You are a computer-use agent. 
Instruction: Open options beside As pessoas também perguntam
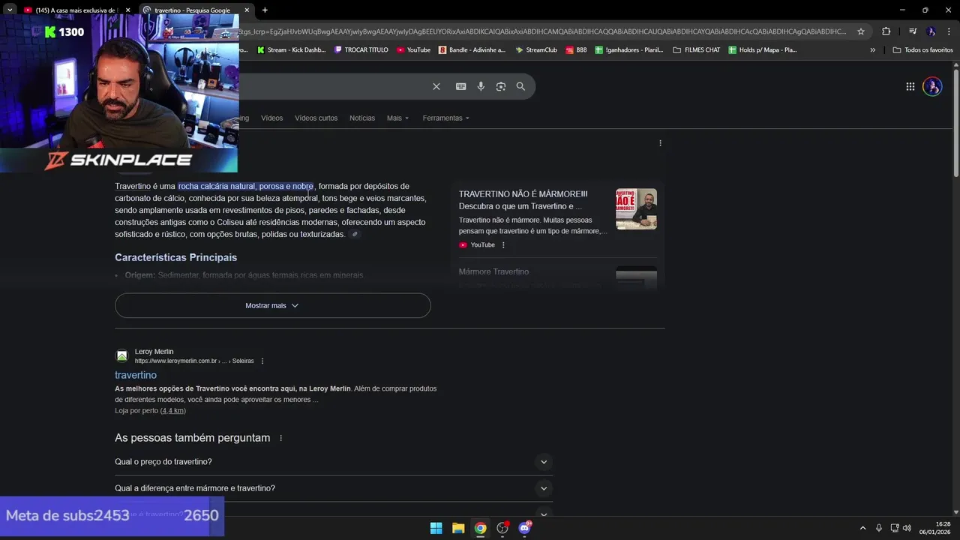(x=281, y=438)
